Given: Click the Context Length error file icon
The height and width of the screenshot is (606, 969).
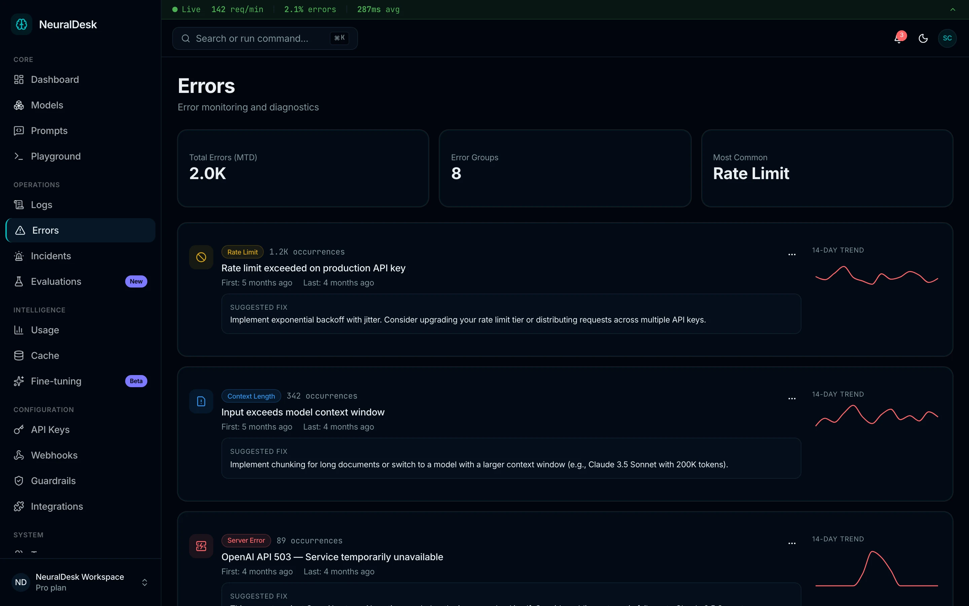Looking at the screenshot, I should point(201,402).
